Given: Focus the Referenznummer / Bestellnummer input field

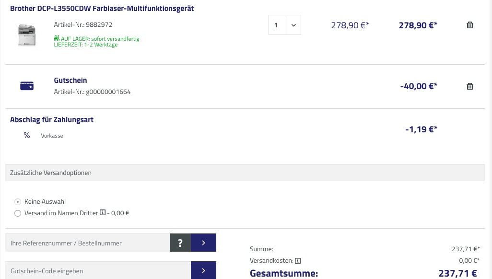Looking at the screenshot, I should click(x=87, y=243).
